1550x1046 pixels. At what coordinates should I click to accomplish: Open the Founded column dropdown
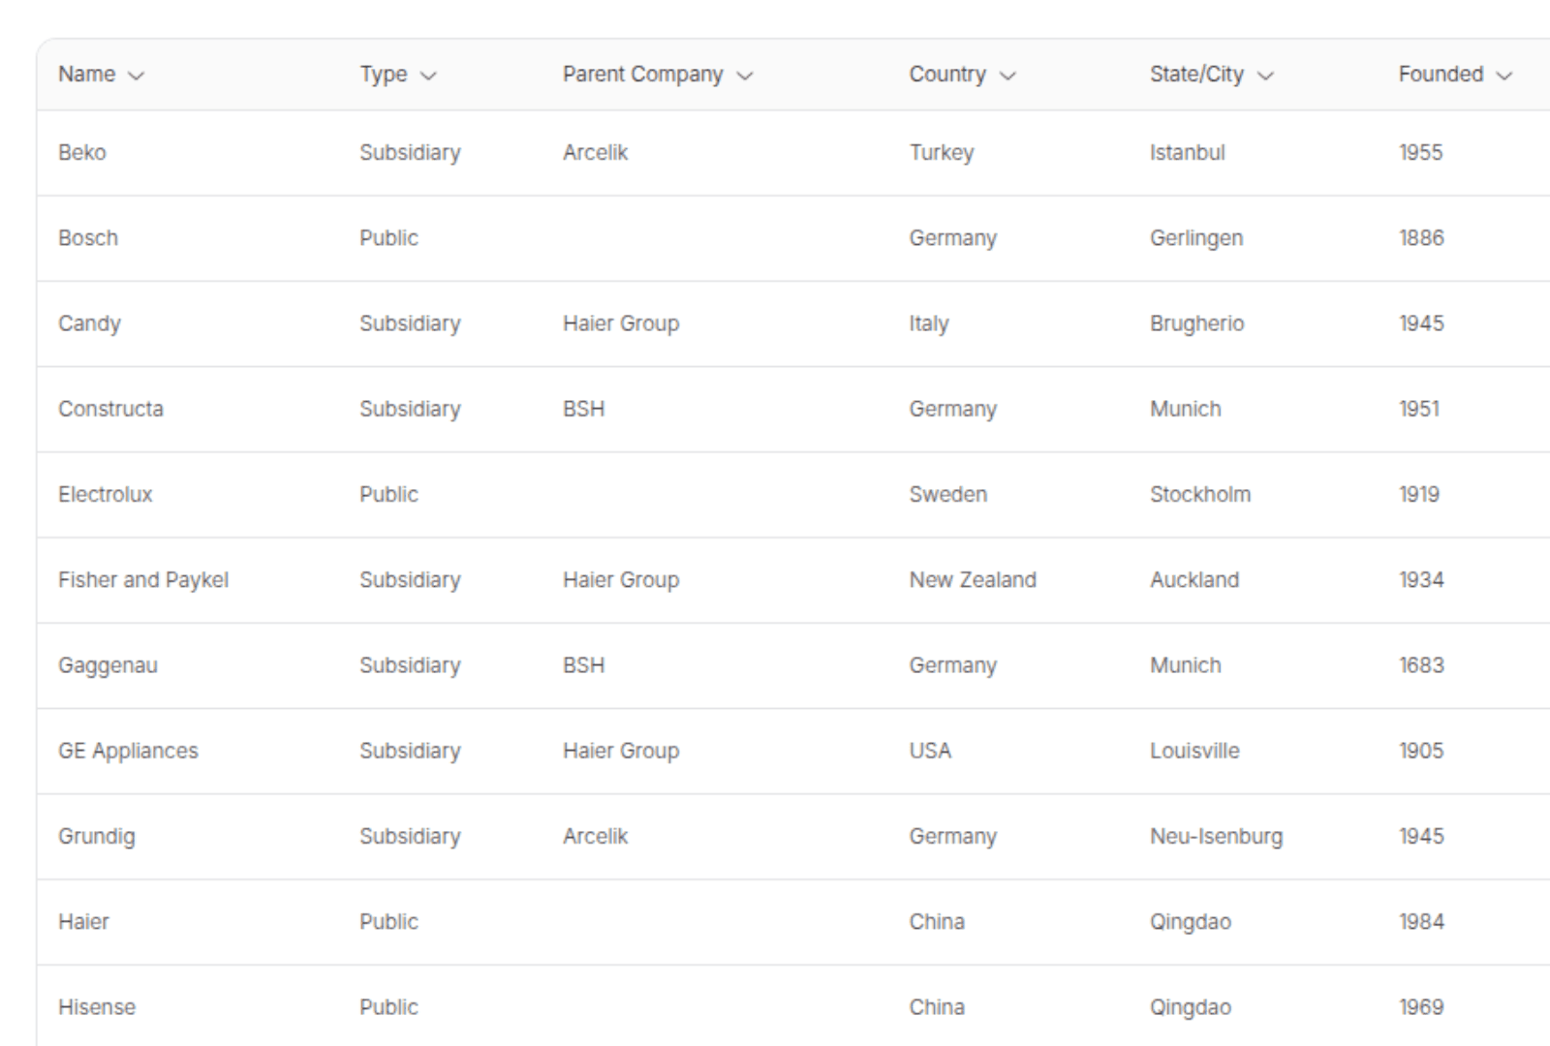pos(1505,74)
